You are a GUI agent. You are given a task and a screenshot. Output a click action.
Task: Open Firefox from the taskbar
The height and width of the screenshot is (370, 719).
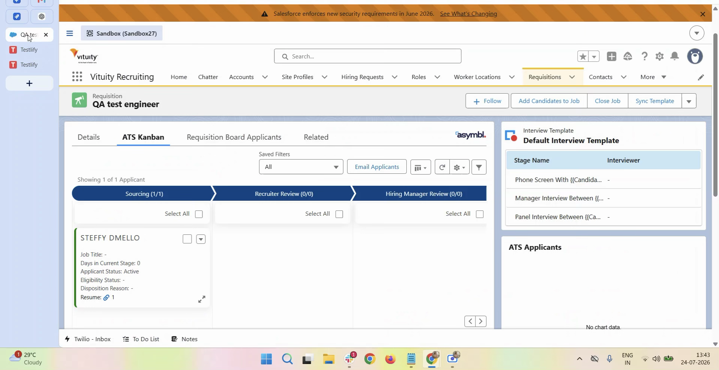pos(391,359)
